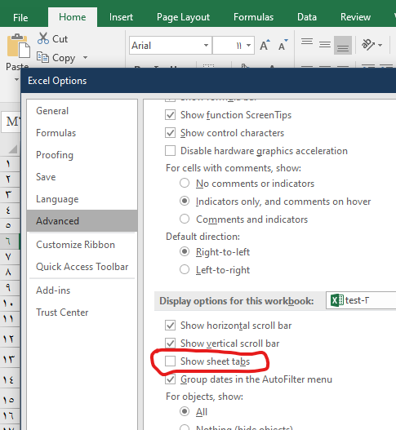
Task: Open Quick Access Toolbar category
Action: (x=82, y=267)
